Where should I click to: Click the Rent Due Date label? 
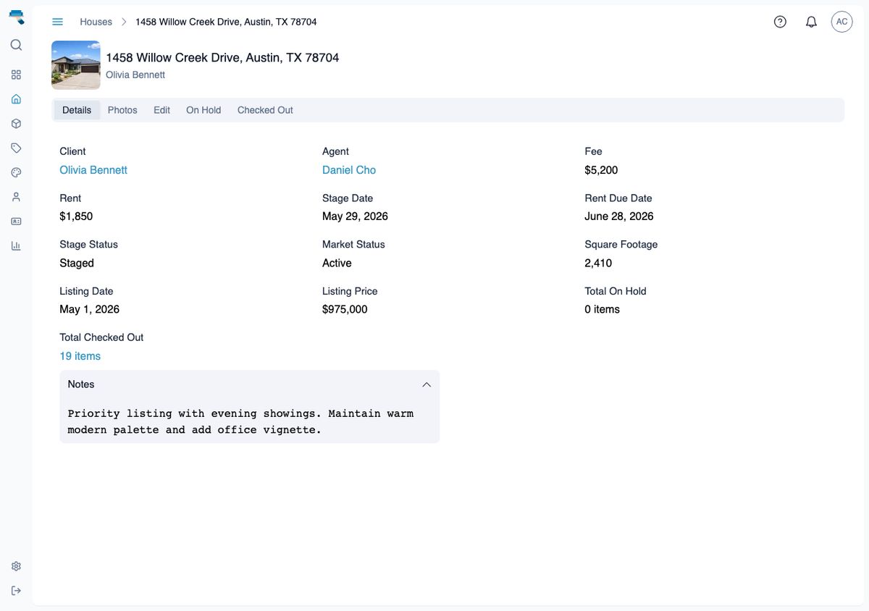618,198
